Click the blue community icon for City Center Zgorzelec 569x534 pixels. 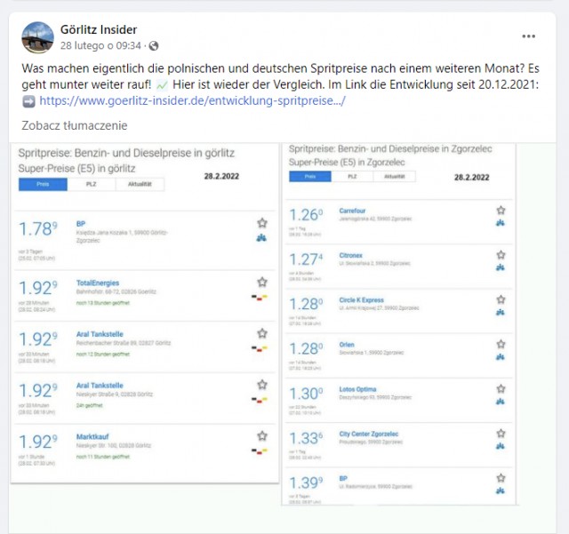click(x=501, y=446)
